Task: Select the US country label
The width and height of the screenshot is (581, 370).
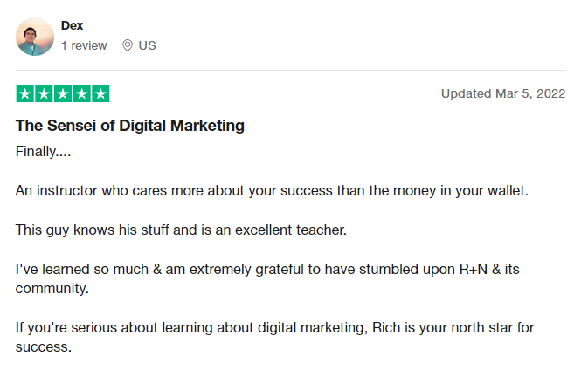Action: coord(147,45)
